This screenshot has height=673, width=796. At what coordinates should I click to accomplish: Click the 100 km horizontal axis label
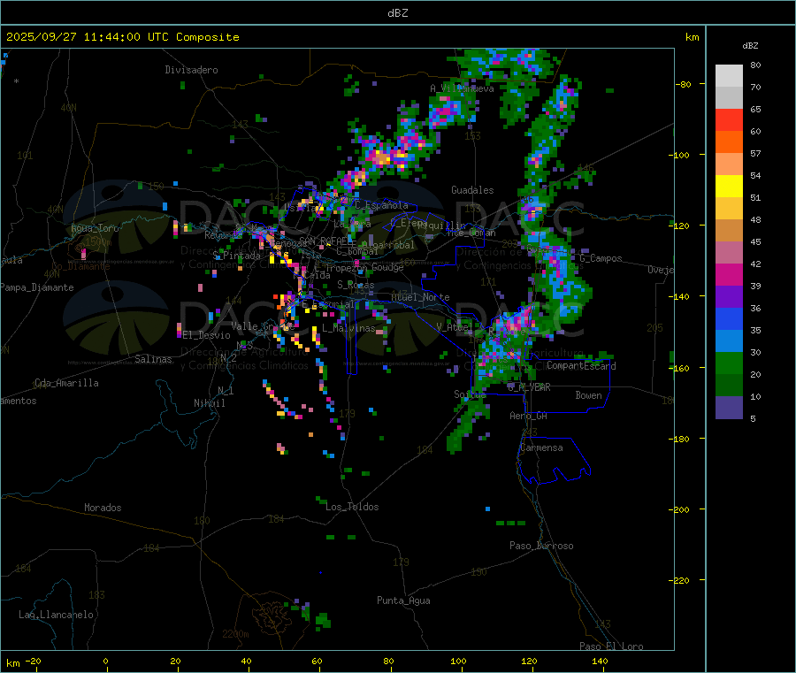tap(459, 661)
